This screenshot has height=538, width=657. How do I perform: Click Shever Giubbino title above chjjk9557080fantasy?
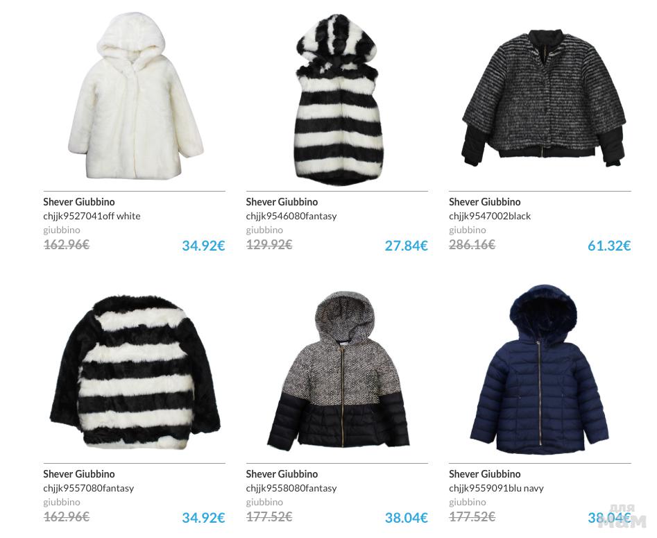(79, 474)
